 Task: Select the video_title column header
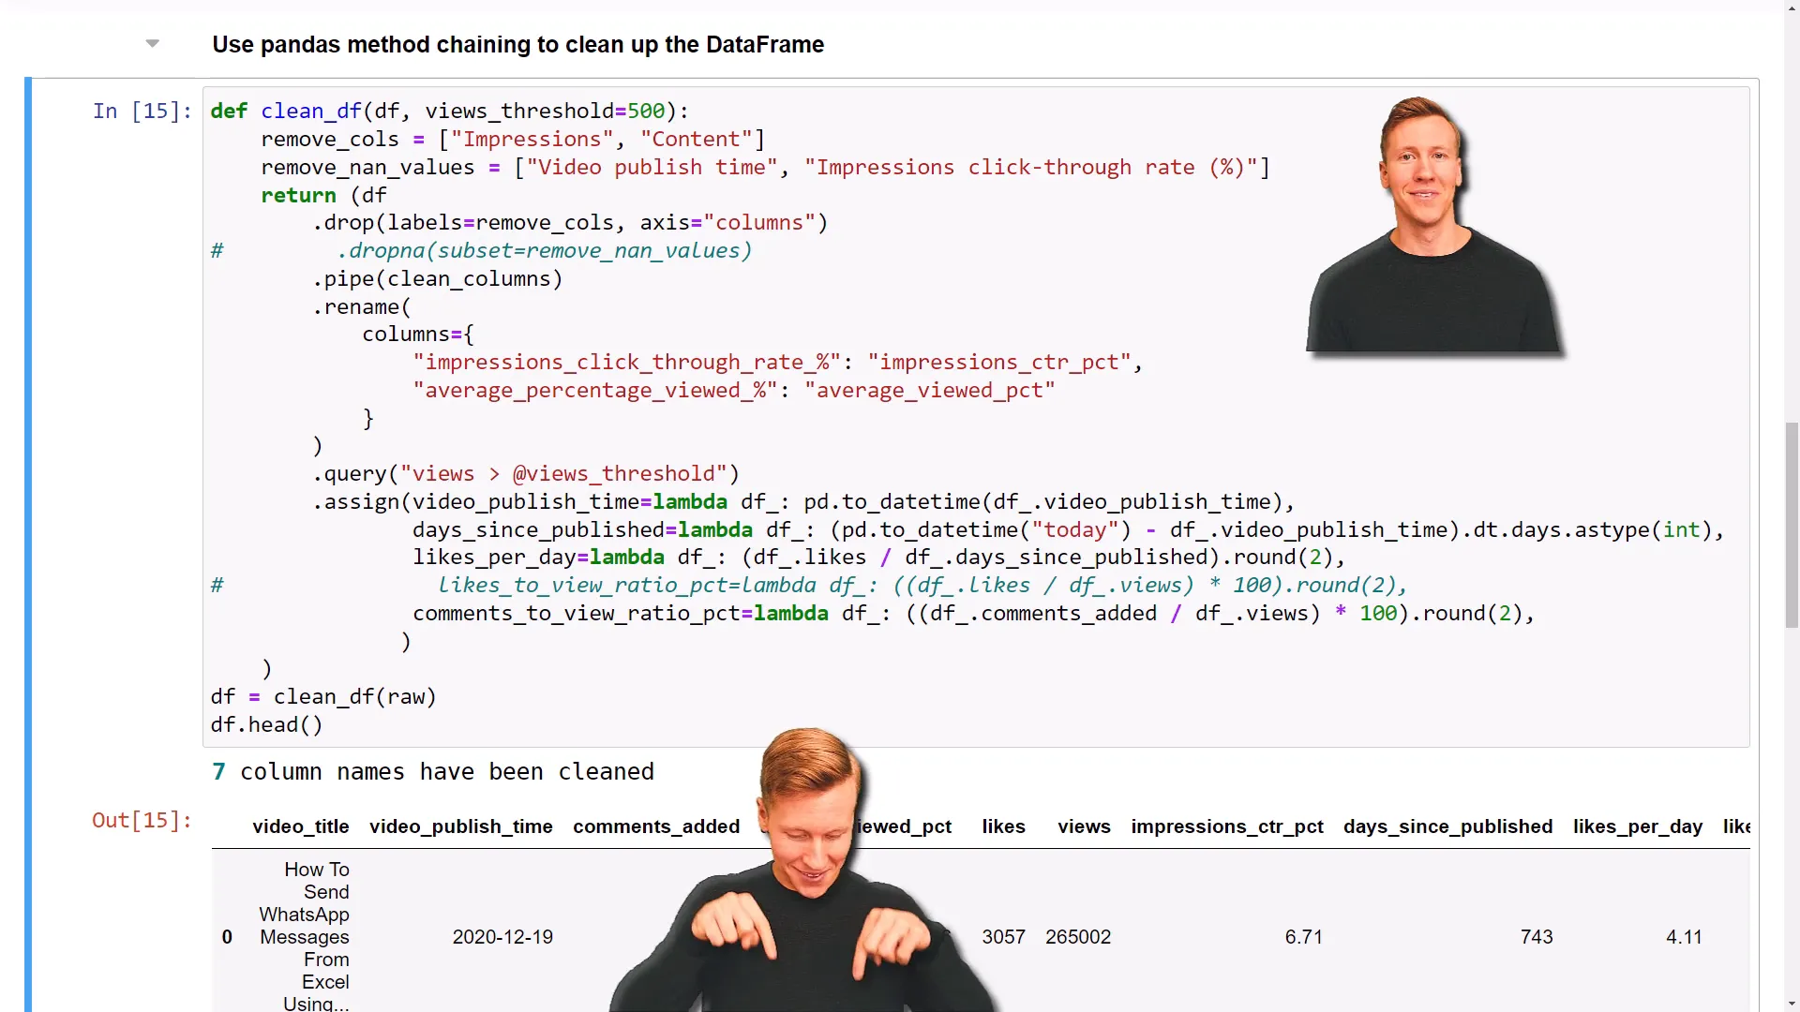pos(300,826)
